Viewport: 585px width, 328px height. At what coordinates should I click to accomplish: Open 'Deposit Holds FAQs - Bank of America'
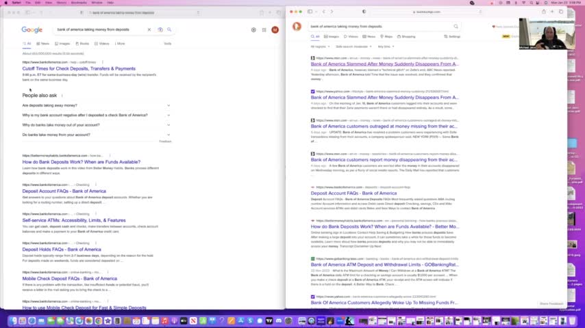(62, 249)
